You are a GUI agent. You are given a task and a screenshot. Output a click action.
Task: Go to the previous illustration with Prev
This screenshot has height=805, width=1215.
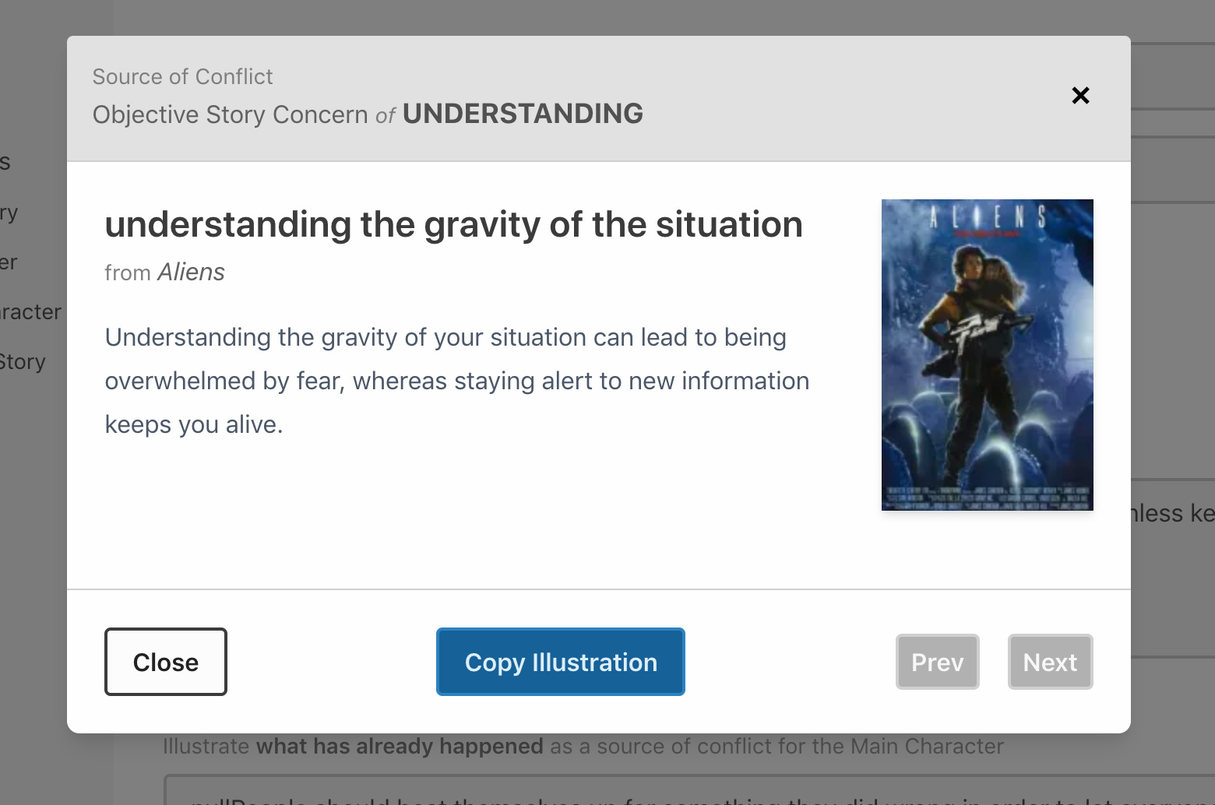(938, 662)
